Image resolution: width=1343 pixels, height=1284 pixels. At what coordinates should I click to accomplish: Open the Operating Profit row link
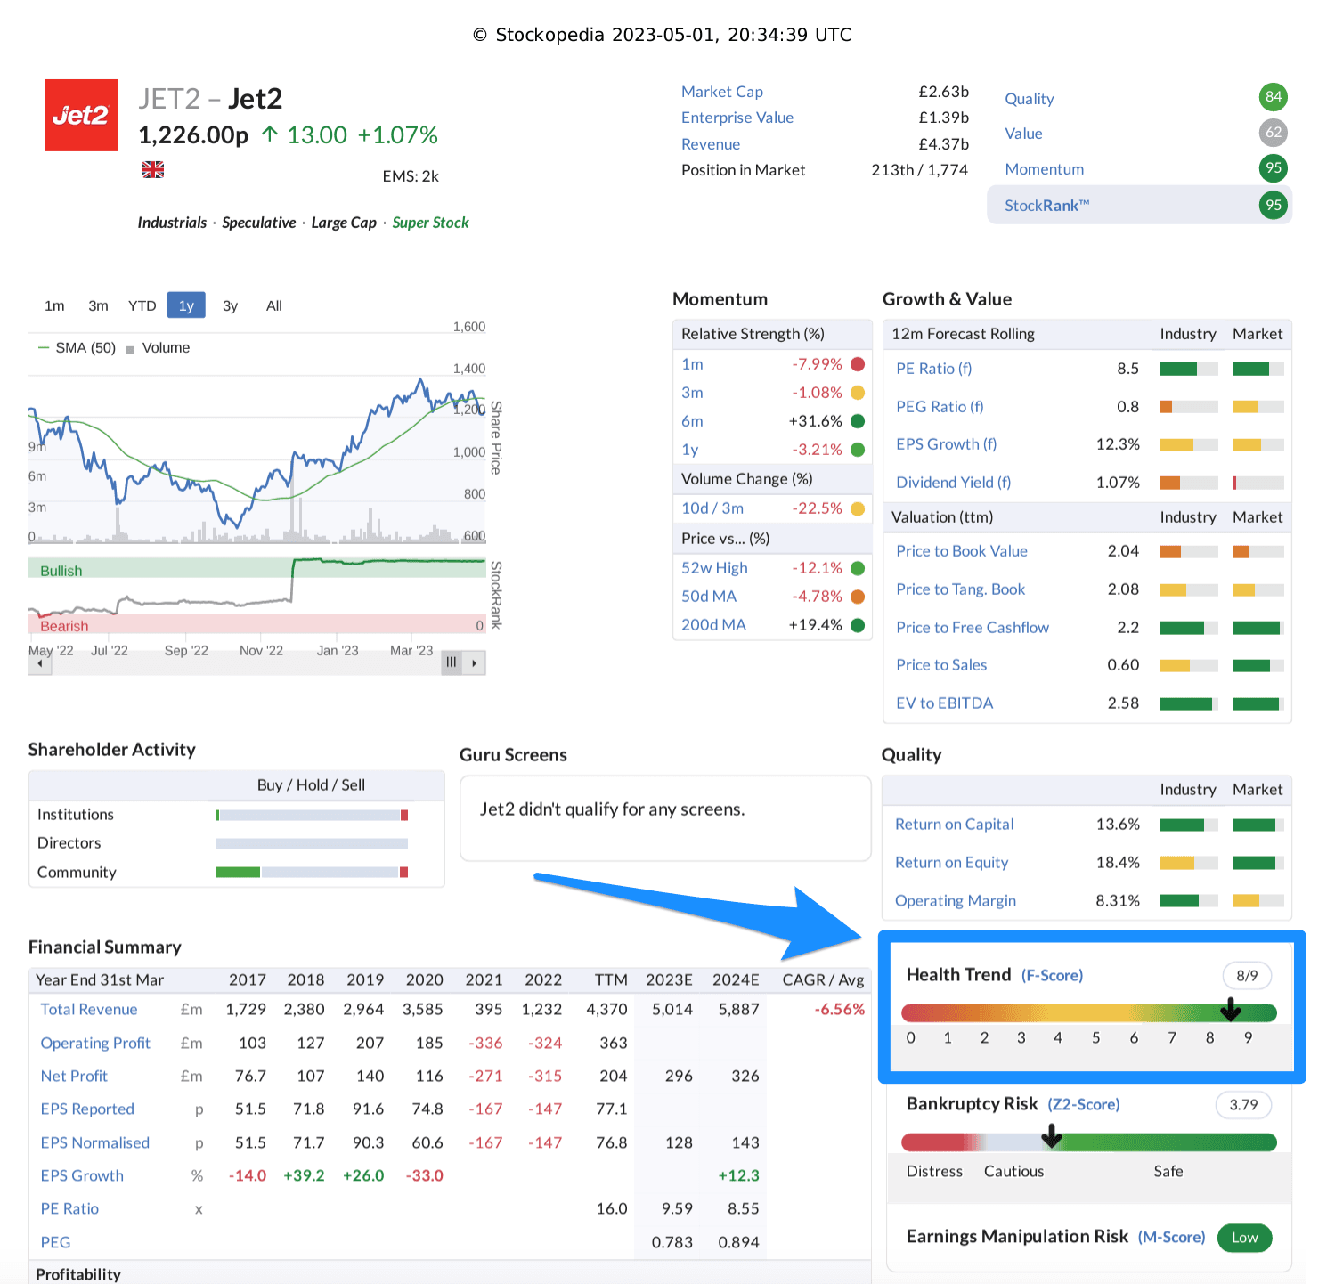coord(95,1044)
